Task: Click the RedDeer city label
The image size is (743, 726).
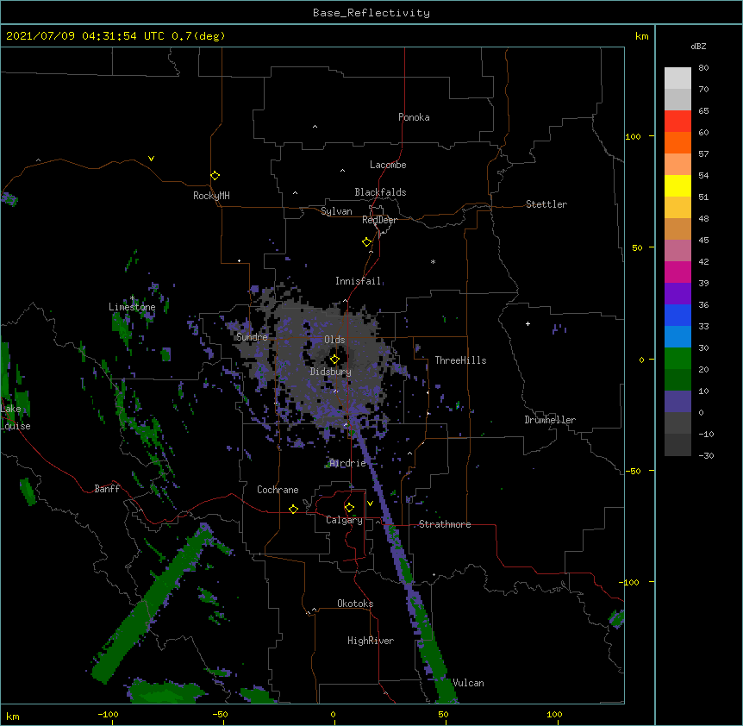Action: tap(379, 220)
